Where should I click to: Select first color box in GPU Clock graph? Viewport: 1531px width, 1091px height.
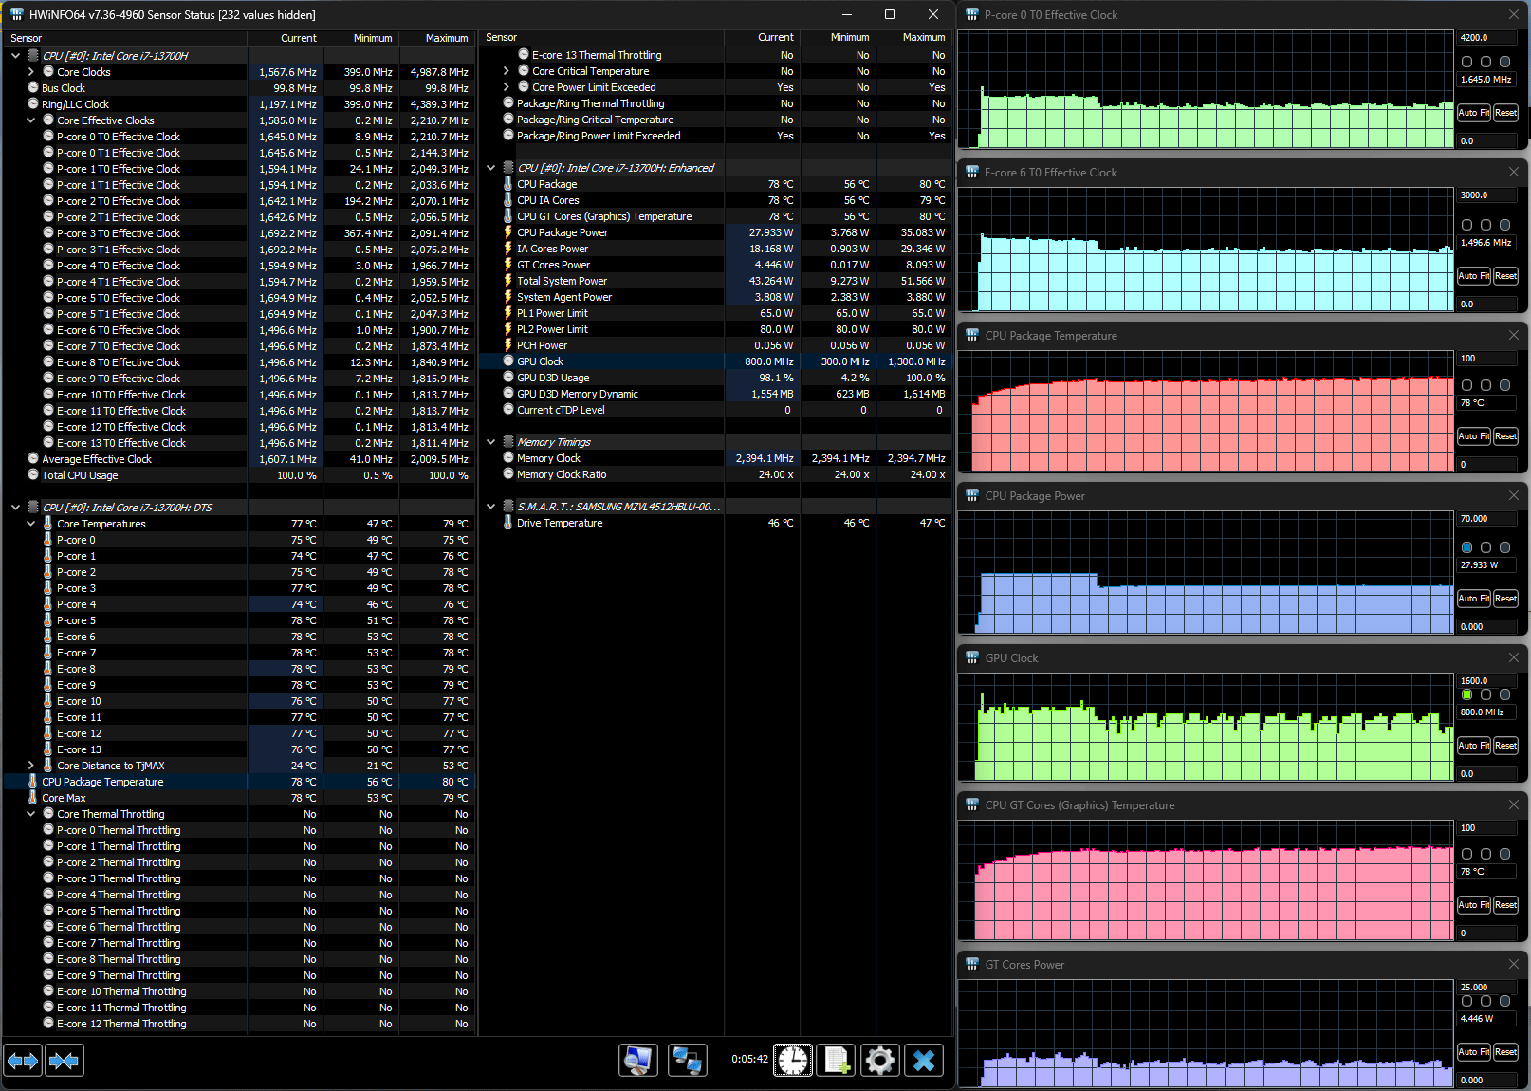1467,694
